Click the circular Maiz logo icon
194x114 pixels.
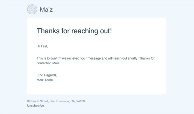point(32,10)
